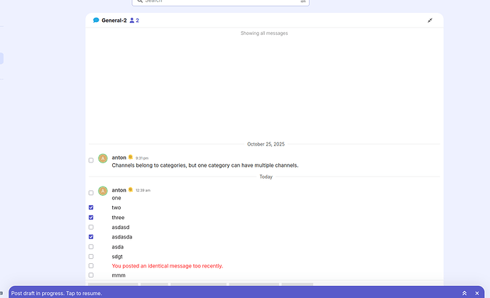This screenshot has width=490, height=298.
Task: Click the 12:39 am timestamp
Action: point(143,190)
